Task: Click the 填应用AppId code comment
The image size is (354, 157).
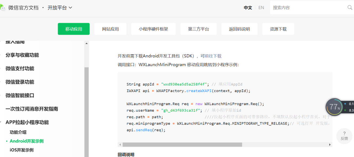Action: tap(227, 84)
